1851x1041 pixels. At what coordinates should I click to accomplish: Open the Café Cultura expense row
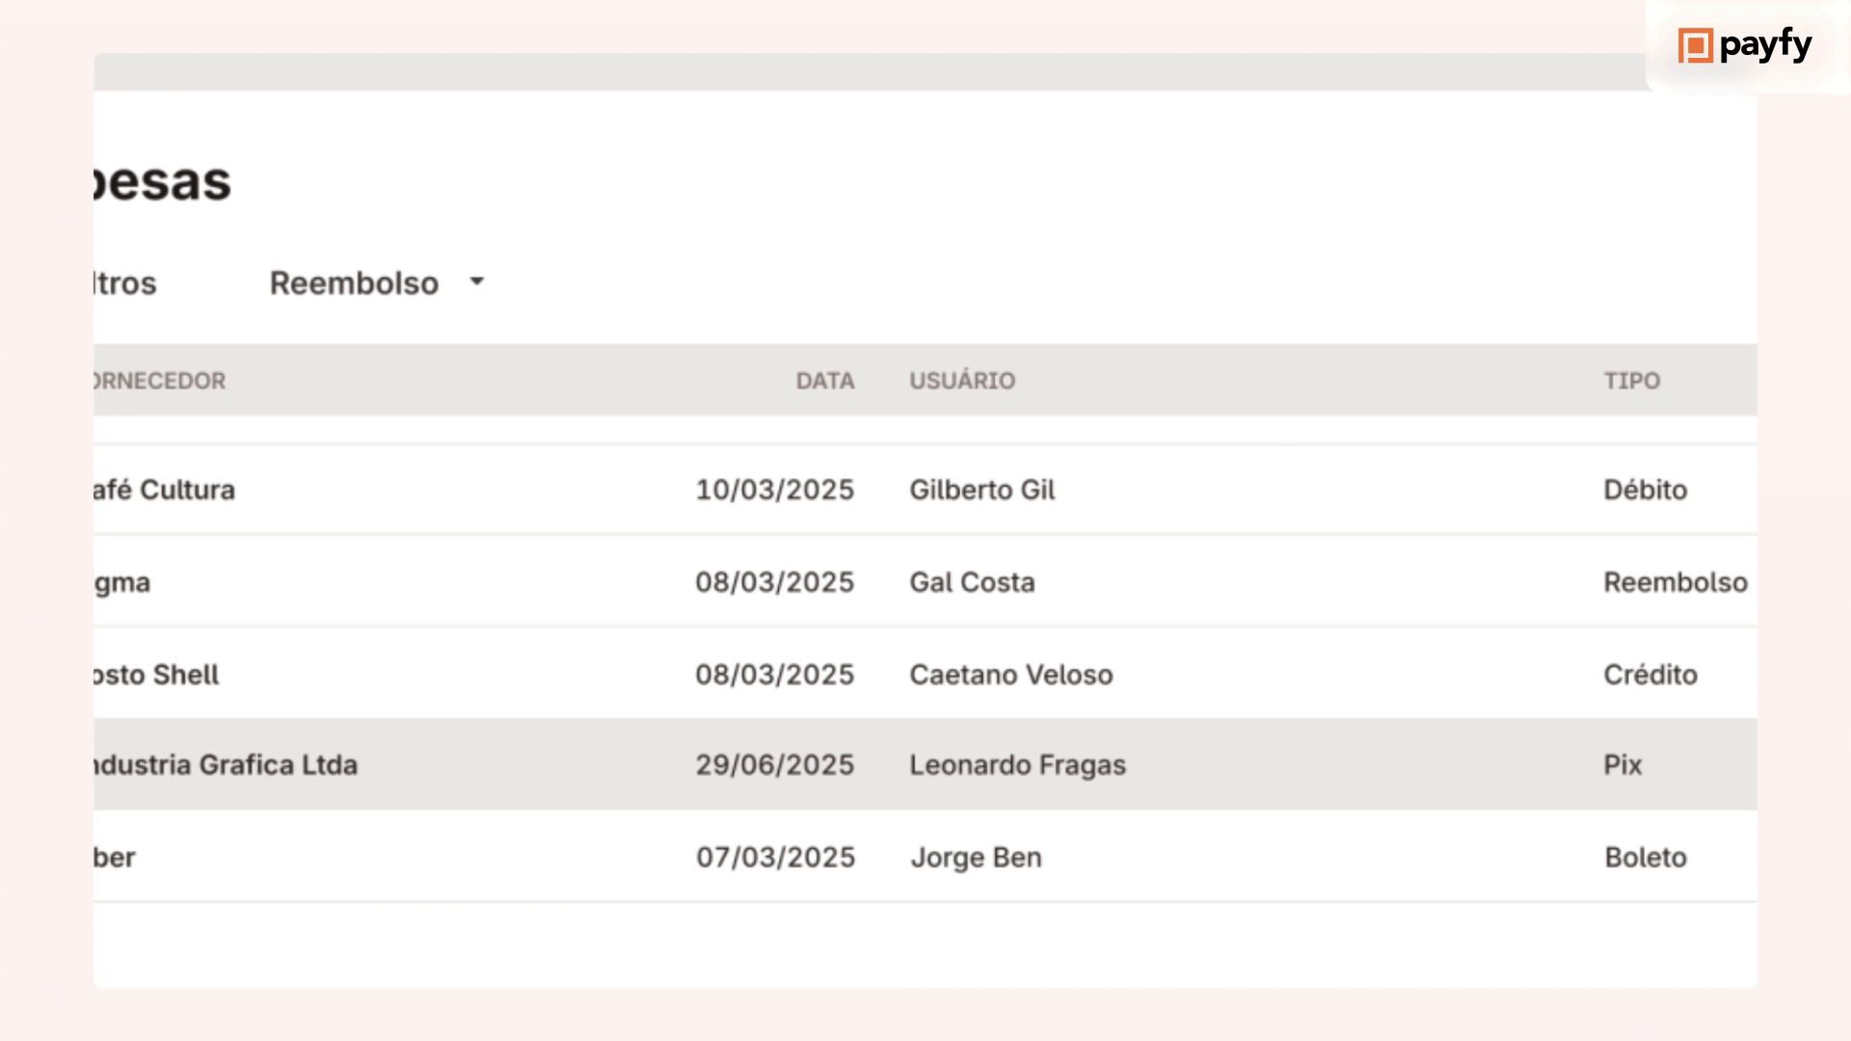point(165,490)
